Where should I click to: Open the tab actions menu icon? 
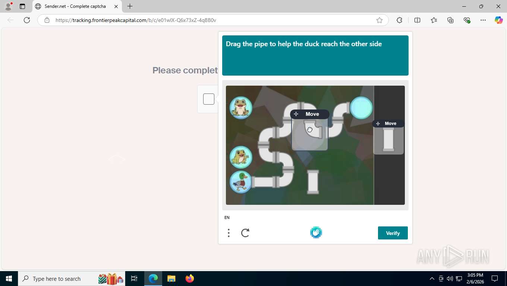click(x=22, y=6)
